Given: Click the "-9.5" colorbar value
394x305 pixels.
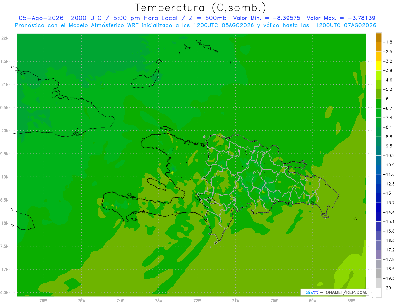Looking at the screenshot, I should (x=388, y=146).
